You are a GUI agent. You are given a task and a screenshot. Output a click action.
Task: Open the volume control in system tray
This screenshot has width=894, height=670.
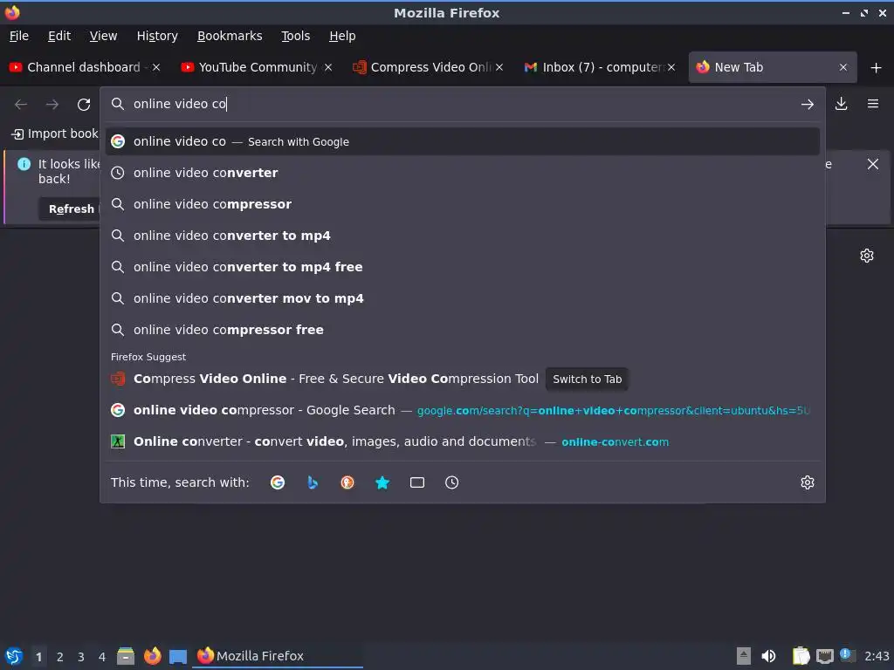[x=768, y=656]
